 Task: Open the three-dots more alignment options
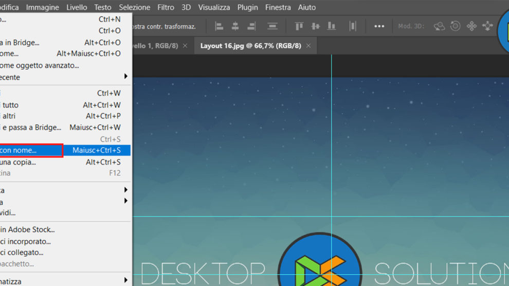tap(379, 26)
